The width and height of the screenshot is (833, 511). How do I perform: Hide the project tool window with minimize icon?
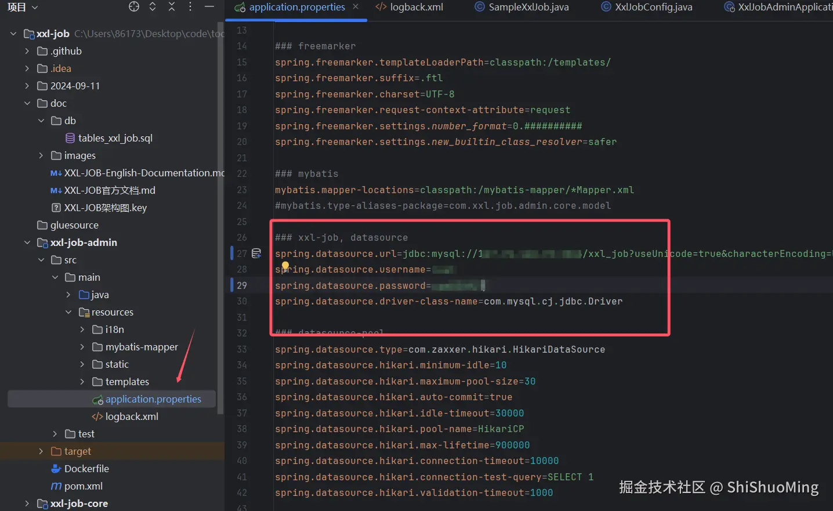tap(209, 7)
